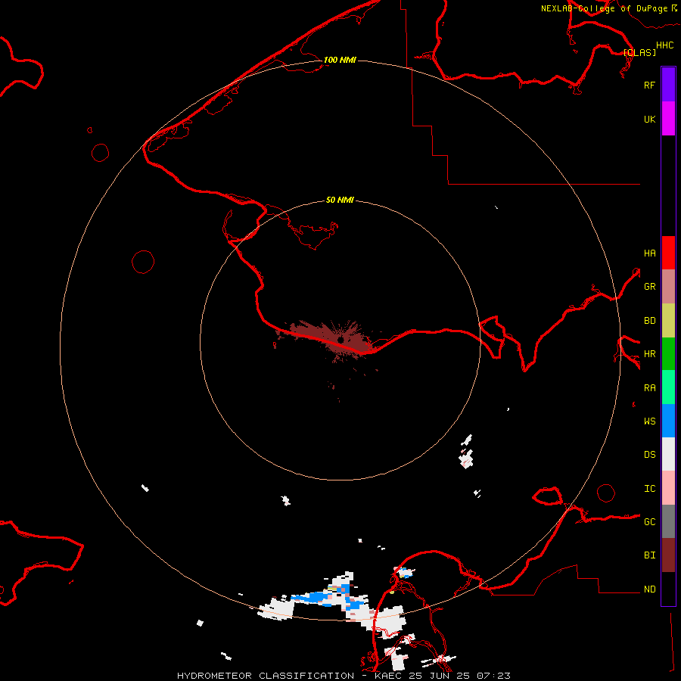Click the GR legend label
Screen dimensions: 681x681
pos(649,287)
